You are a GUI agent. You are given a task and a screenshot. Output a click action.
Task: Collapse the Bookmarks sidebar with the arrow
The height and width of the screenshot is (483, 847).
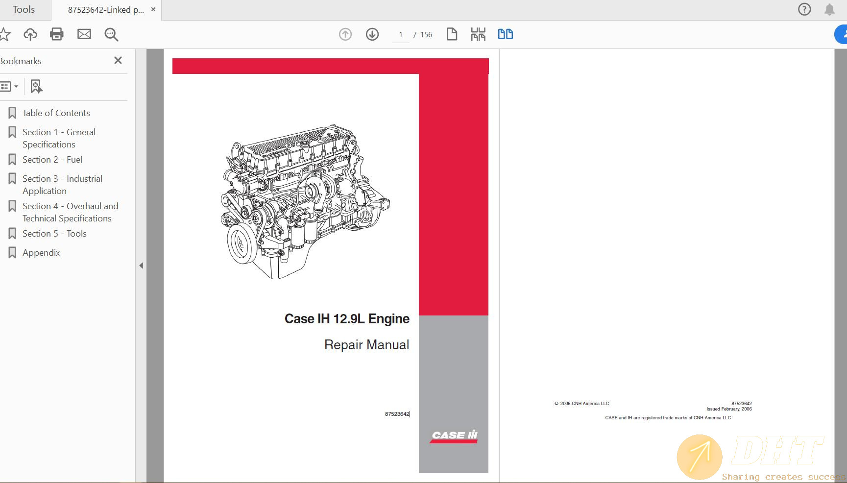coord(141,265)
